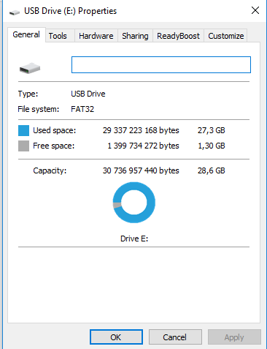
Task: Click the blue Used space color swatch
Action: pos(23,130)
